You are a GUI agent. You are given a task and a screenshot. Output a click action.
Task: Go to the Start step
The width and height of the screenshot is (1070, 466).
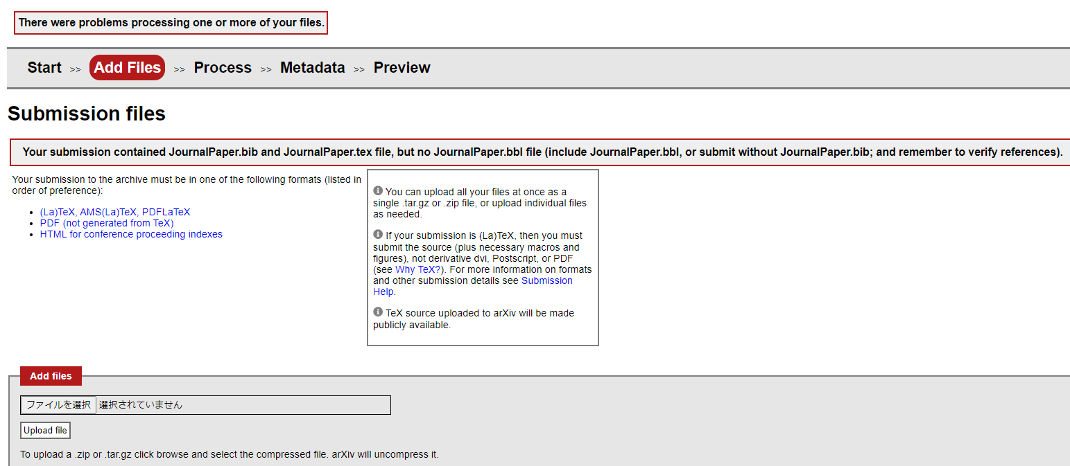(44, 68)
